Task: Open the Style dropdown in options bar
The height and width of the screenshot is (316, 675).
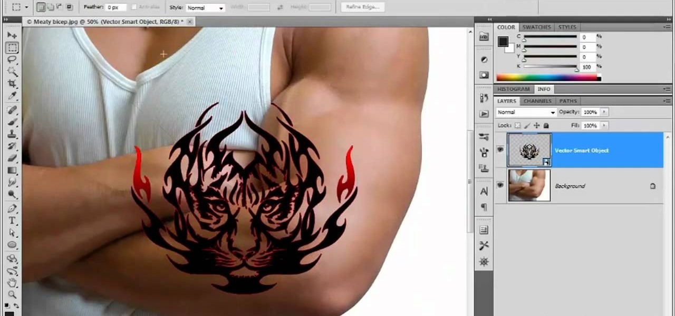Action: tap(220, 7)
